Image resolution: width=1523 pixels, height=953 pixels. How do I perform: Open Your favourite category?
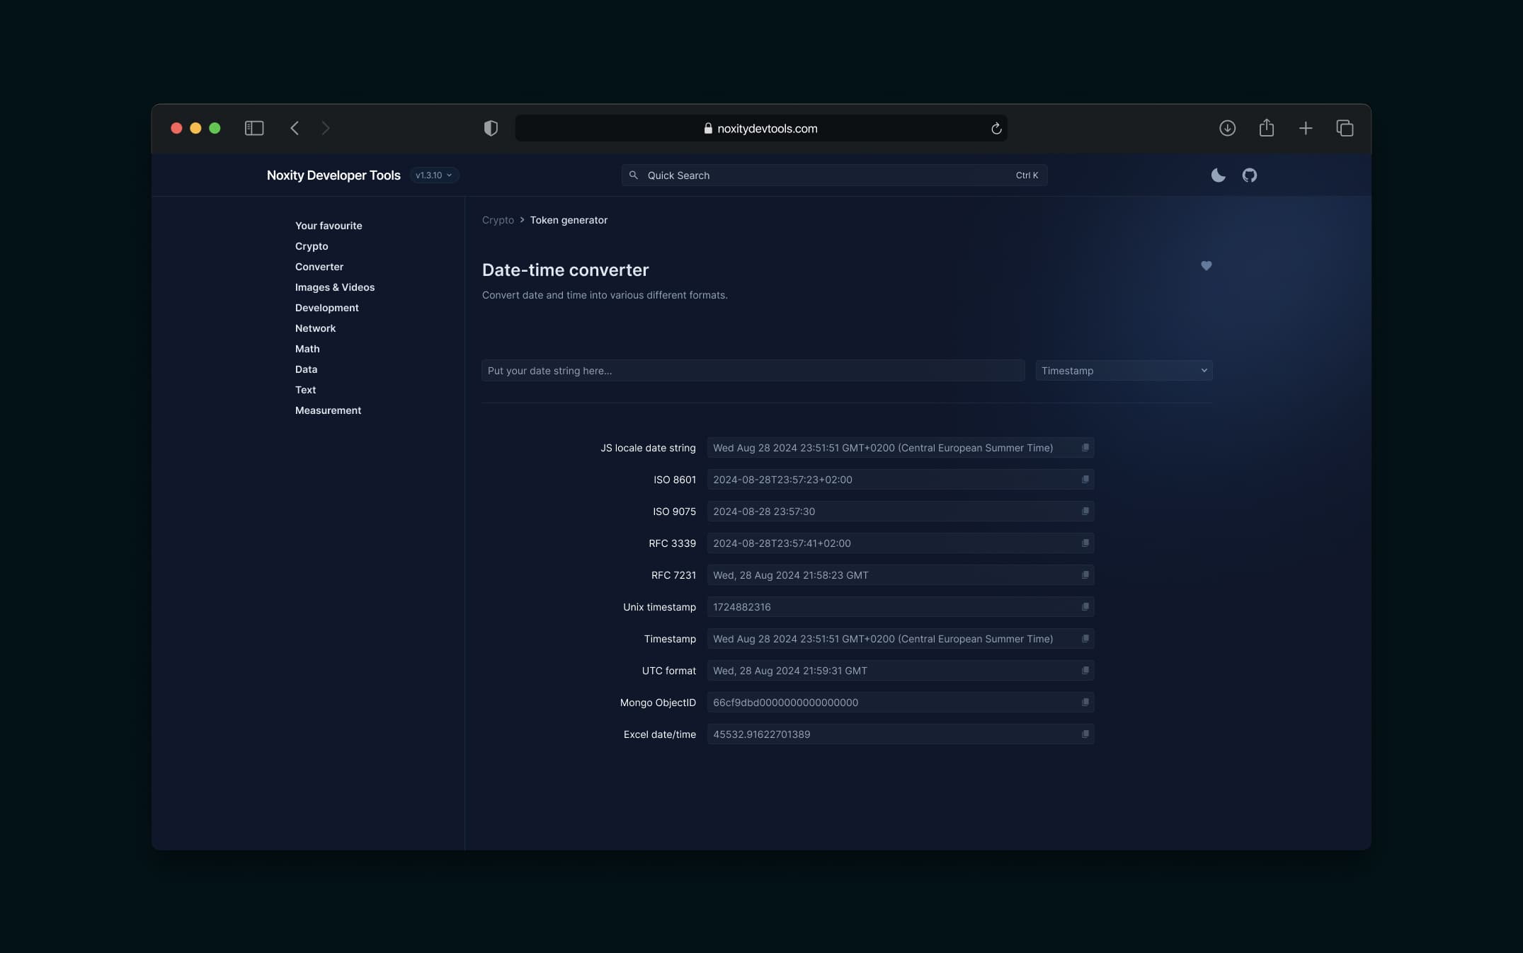coord(329,226)
